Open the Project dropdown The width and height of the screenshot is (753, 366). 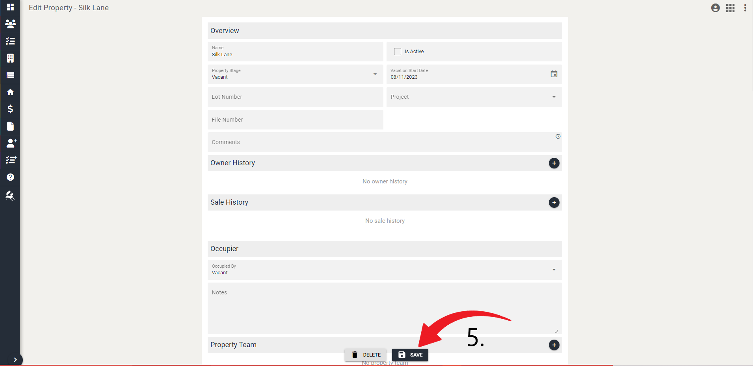click(x=554, y=97)
